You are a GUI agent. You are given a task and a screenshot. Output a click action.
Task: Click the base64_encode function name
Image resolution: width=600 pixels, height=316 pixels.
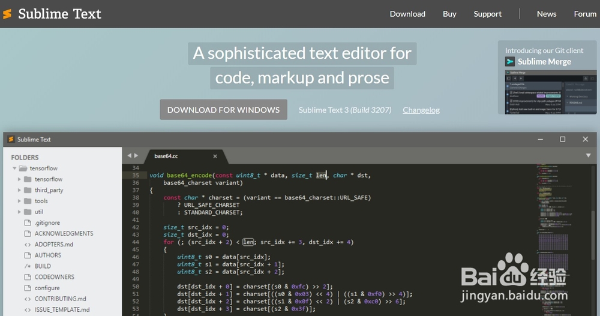point(189,175)
